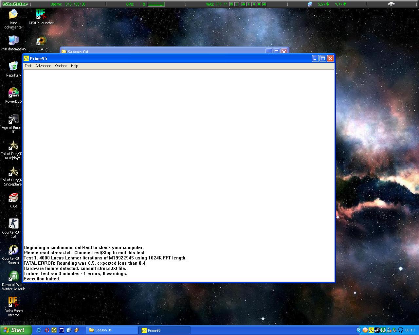Launch DFXLP Launcher desktop shortcut

pos(41,17)
